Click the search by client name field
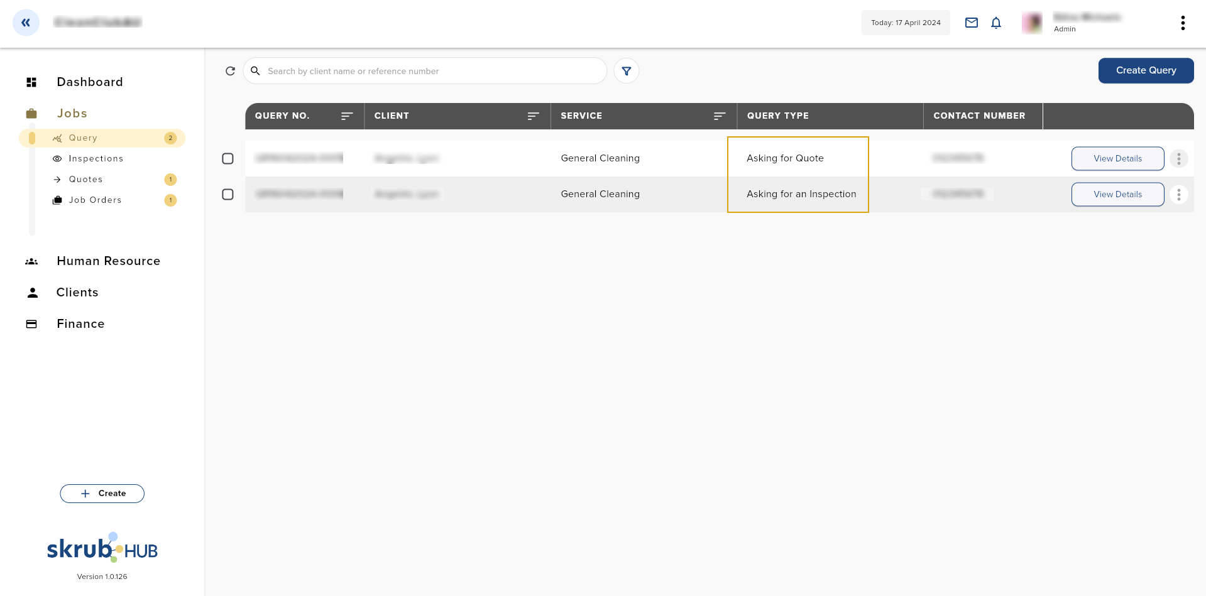Viewport: 1206px width, 596px height. pos(425,71)
